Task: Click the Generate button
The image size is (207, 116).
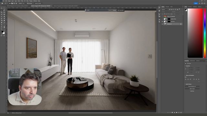Action: (121, 10)
